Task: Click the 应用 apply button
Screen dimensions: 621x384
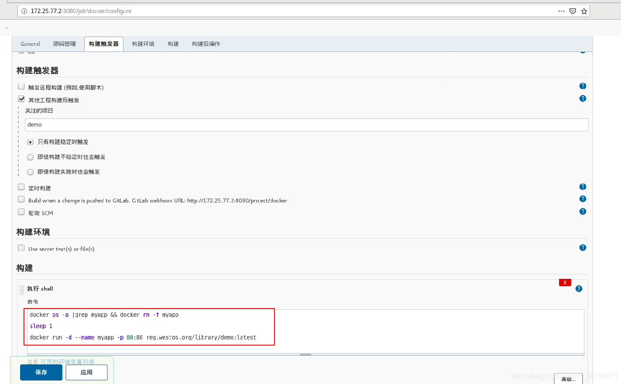Action: click(86, 372)
